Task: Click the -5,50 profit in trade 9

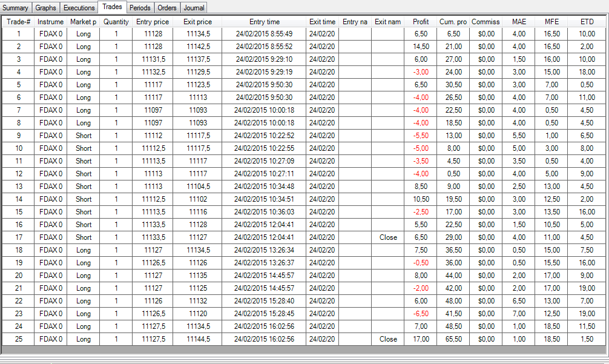Action: [x=421, y=136]
